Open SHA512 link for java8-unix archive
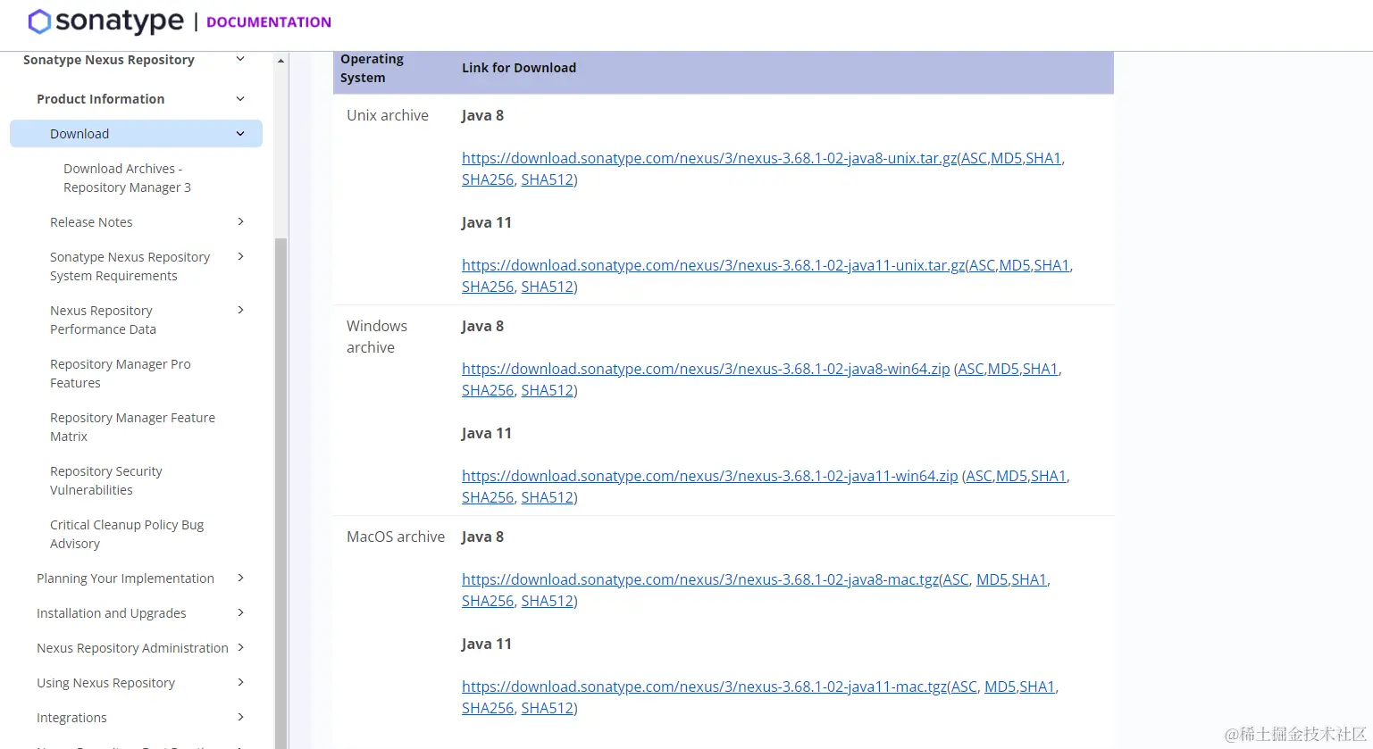 click(547, 179)
